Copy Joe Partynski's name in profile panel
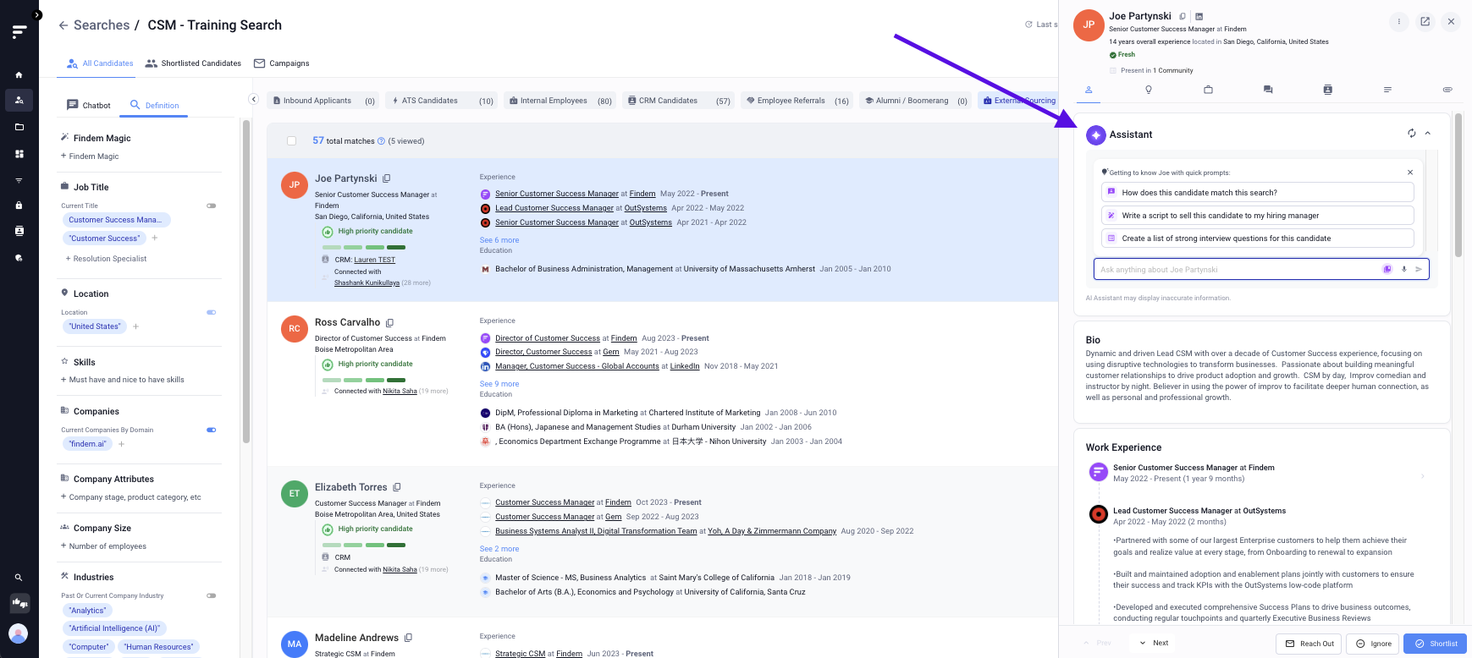This screenshot has width=1472, height=658. [1183, 16]
